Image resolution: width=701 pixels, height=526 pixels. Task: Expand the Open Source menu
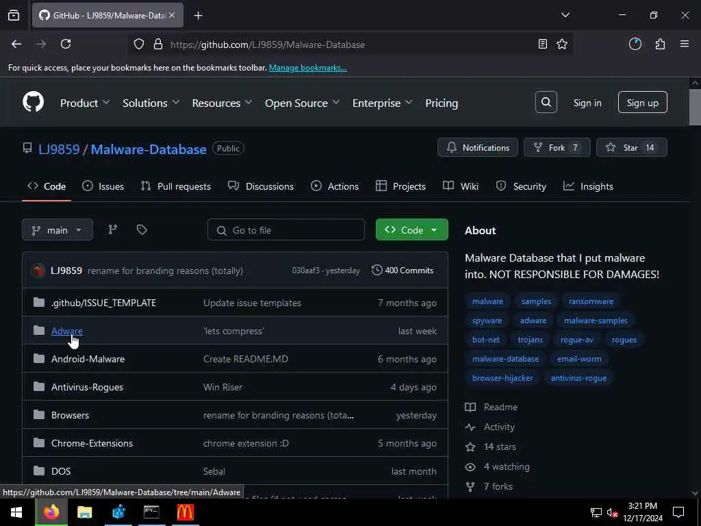coord(302,103)
